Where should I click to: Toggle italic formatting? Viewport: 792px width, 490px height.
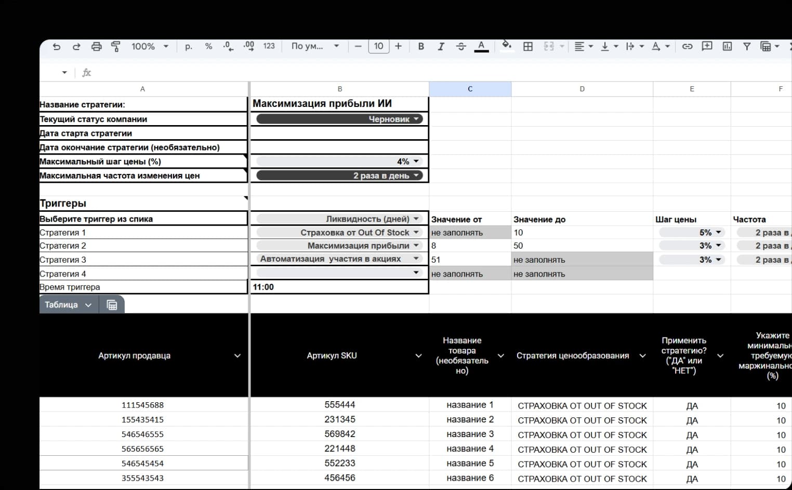pyautogui.click(x=441, y=46)
